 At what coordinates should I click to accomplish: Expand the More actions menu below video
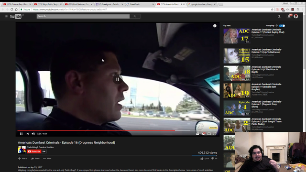click(47, 159)
